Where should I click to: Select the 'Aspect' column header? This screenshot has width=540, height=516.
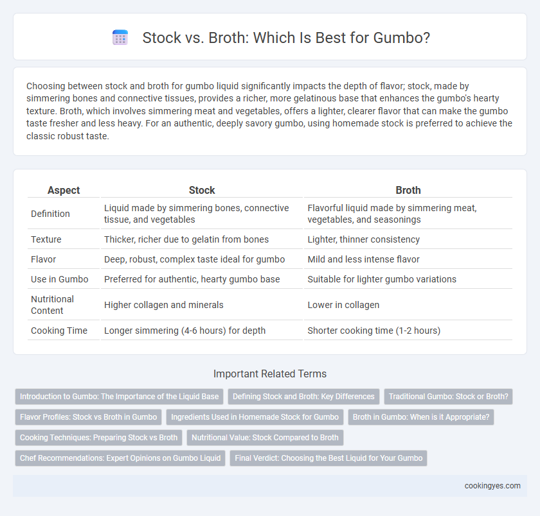click(x=64, y=190)
